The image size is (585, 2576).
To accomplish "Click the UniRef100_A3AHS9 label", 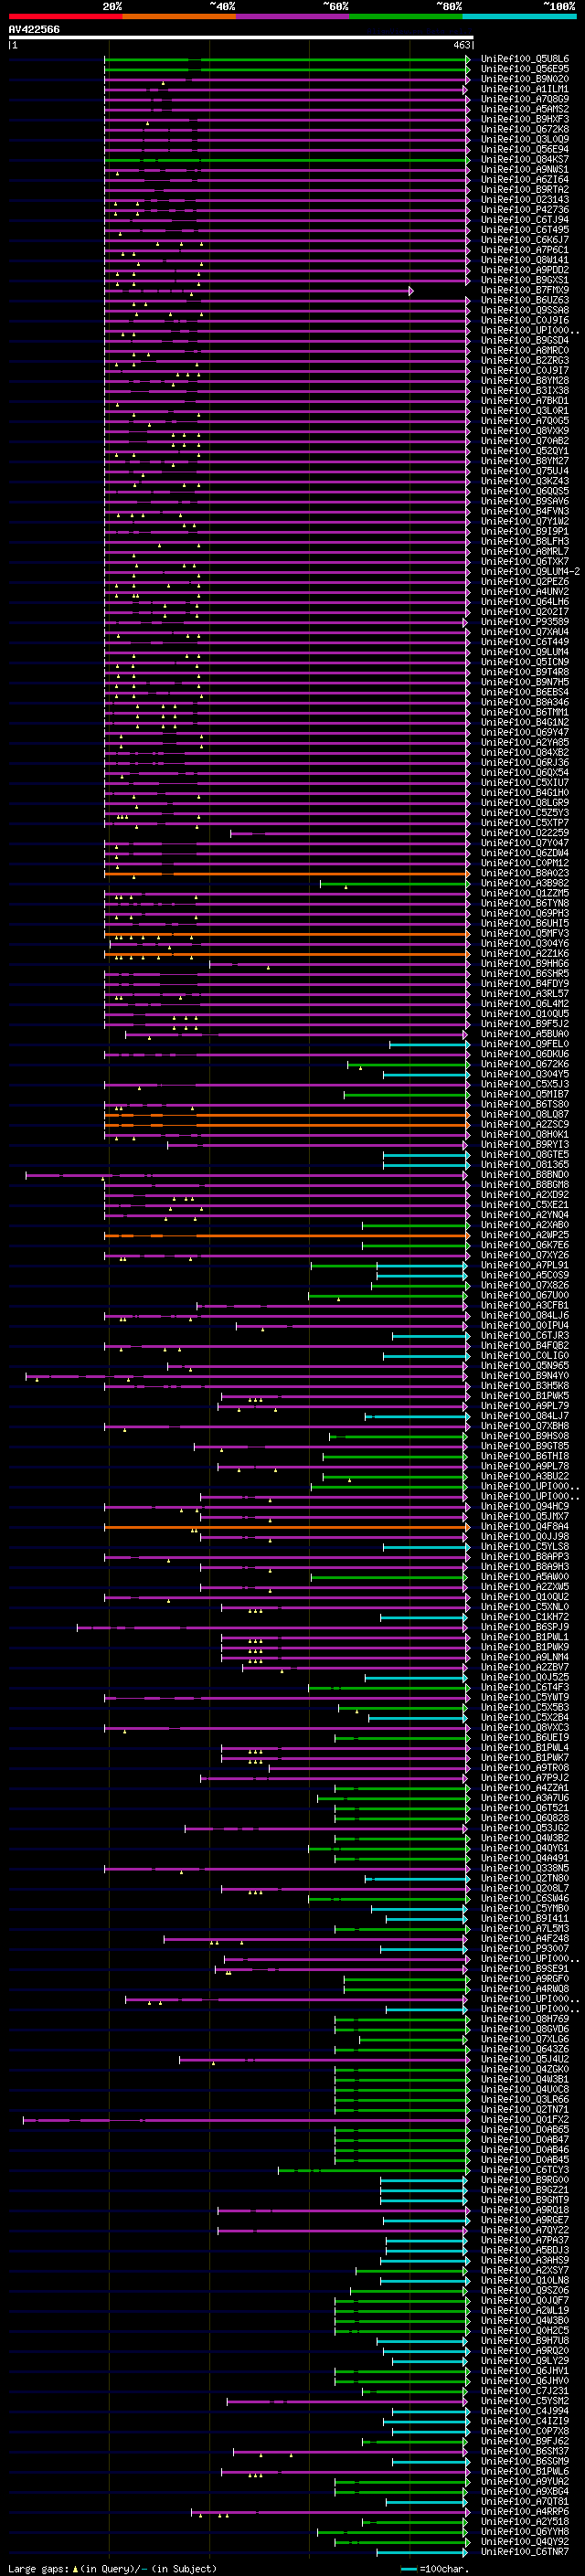I will (x=525, y=2261).
